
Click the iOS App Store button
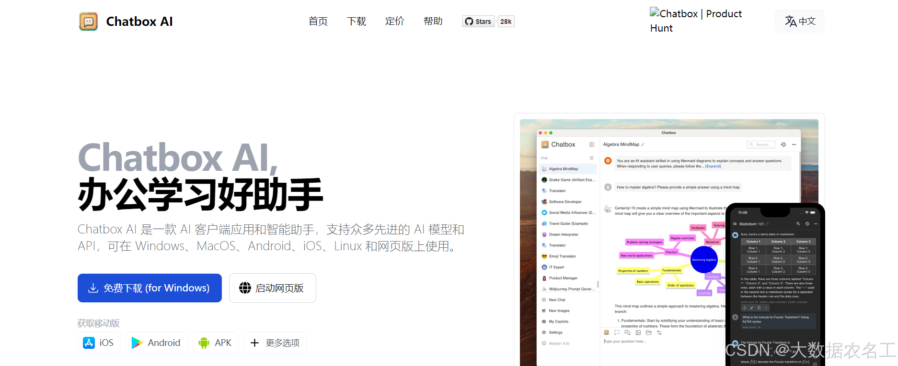click(99, 343)
